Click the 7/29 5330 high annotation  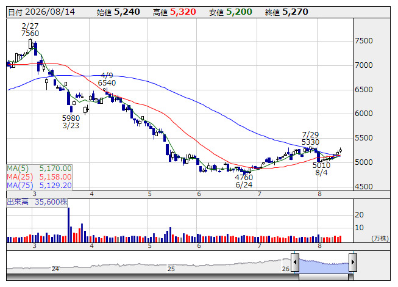pyautogui.click(x=310, y=138)
